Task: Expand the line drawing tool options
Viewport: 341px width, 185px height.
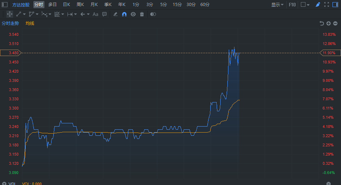Action: pyautogui.click(x=25, y=14)
